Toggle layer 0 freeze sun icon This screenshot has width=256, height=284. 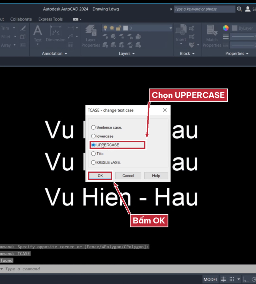(112, 28)
